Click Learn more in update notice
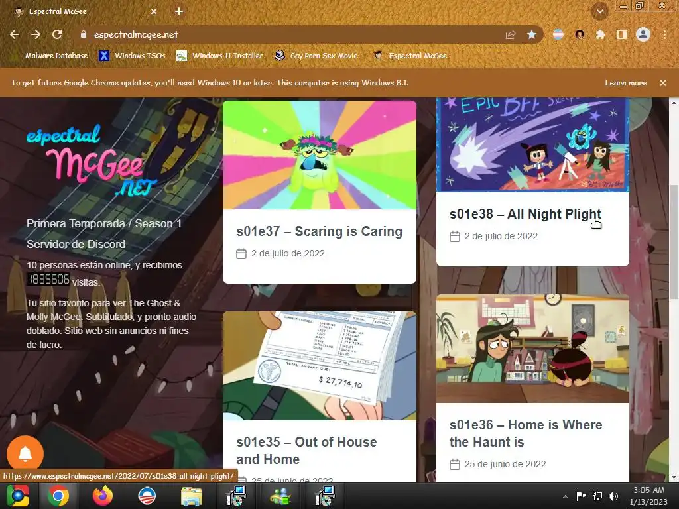The image size is (679, 509). (x=626, y=83)
